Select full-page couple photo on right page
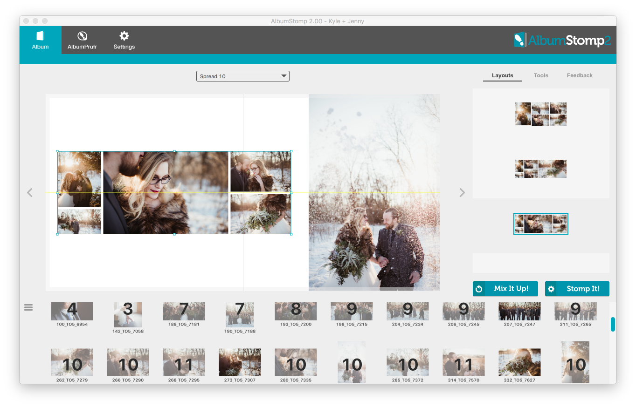This screenshot has width=636, height=407. pyautogui.click(x=374, y=192)
